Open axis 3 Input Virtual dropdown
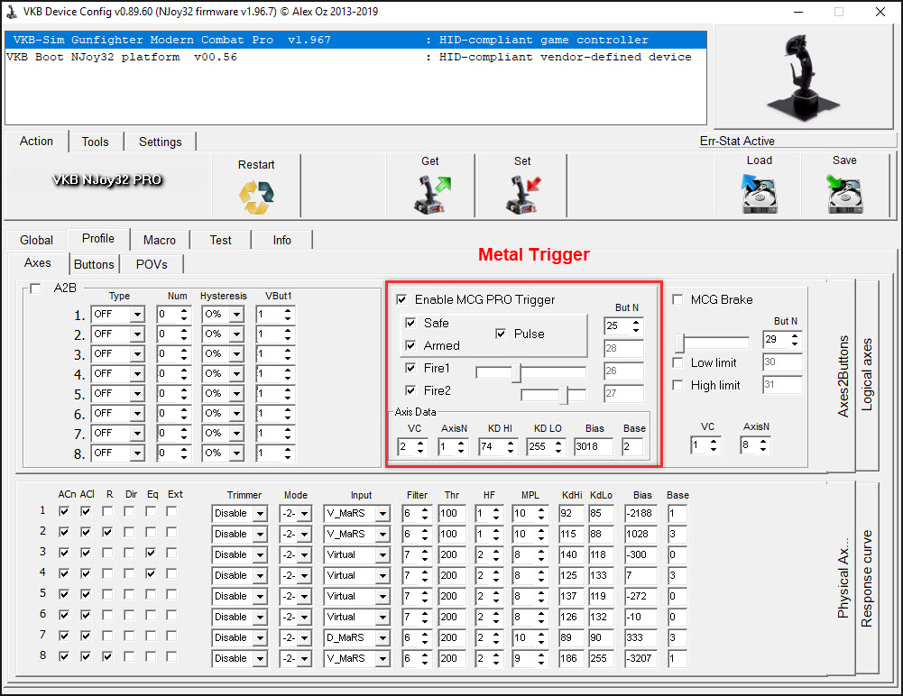Image resolution: width=903 pixels, height=696 pixels. pyautogui.click(x=383, y=555)
